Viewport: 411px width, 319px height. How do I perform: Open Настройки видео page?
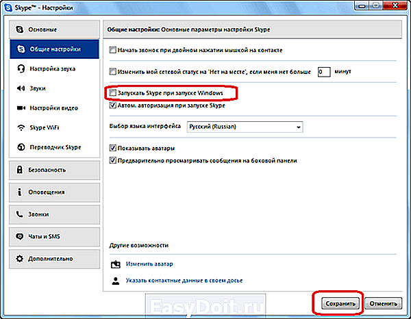(x=55, y=108)
